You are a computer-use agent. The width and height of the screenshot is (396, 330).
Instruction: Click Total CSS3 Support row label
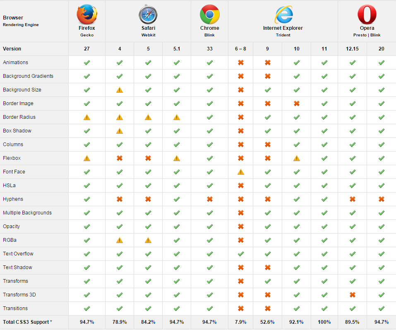click(x=27, y=322)
